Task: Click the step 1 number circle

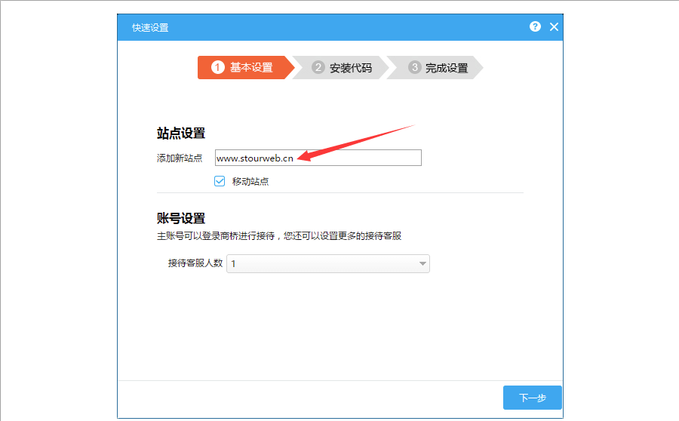Action: (218, 67)
